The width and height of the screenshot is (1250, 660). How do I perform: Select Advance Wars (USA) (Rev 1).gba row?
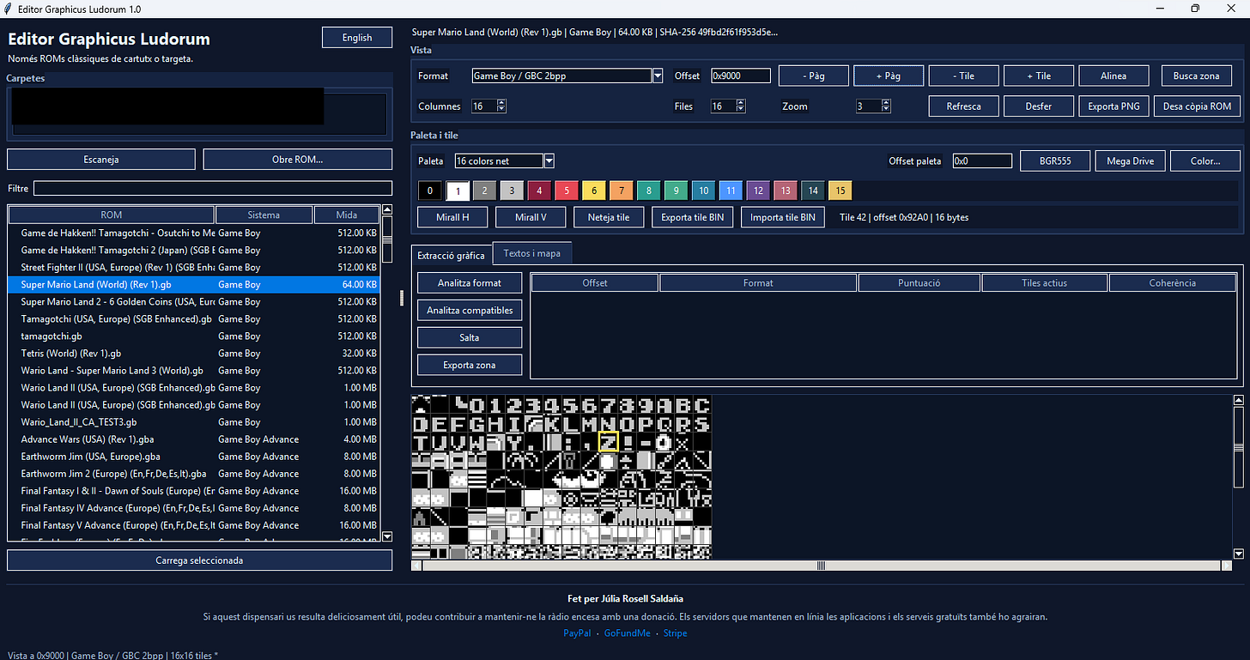194,439
